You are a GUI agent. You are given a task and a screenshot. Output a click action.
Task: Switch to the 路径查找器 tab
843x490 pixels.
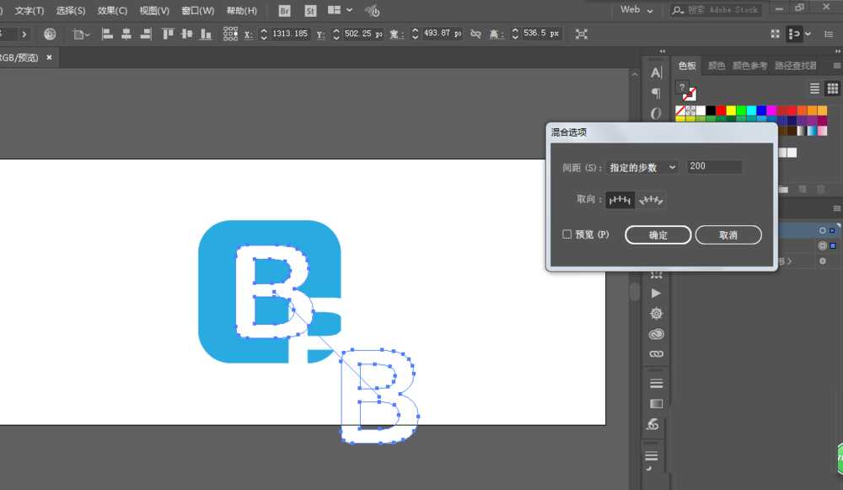click(795, 66)
